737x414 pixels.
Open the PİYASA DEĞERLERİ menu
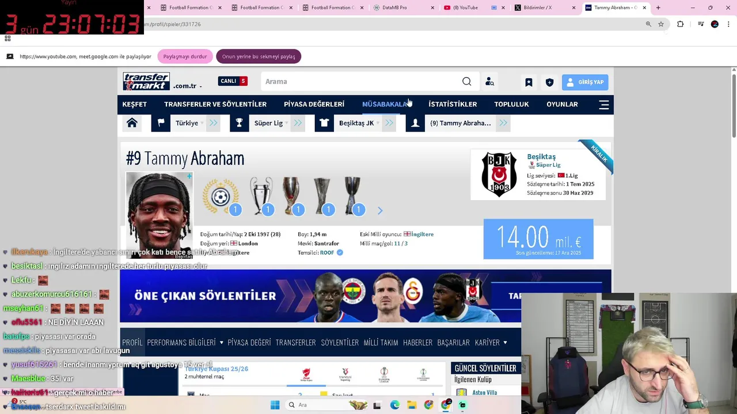314,104
